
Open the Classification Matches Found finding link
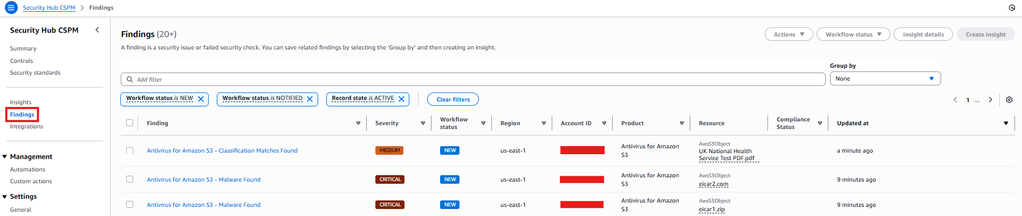pyautogui.click(x=222, y=150)
